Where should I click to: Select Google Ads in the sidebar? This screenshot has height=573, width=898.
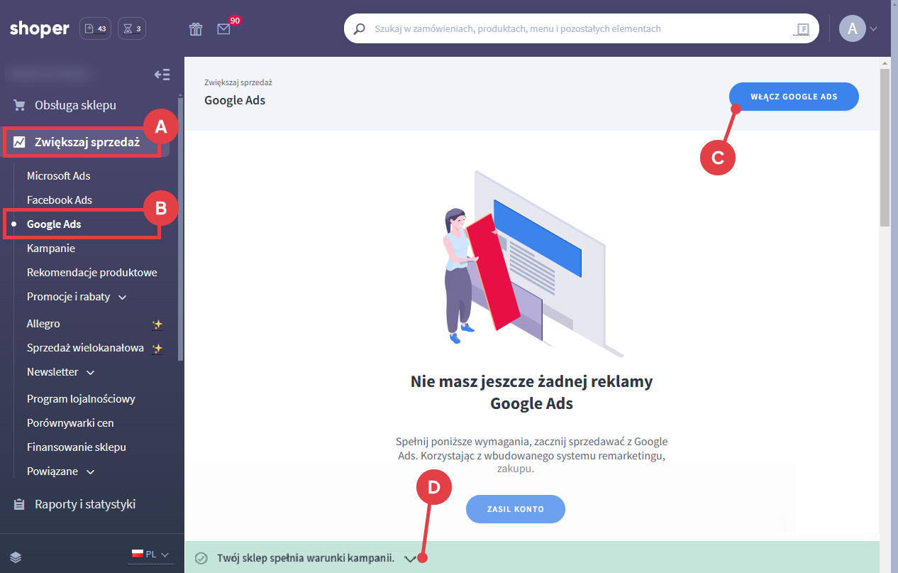point(54,224)
